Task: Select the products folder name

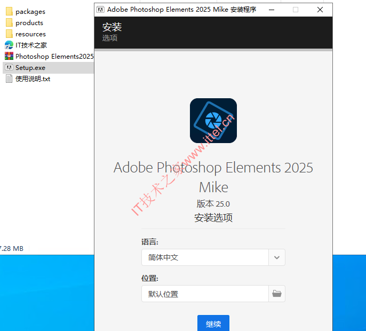Action: tap(29, 23)
